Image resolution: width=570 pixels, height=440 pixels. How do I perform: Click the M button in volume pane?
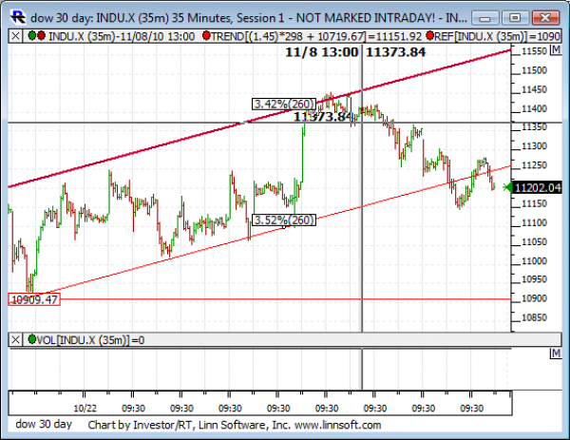556,354
